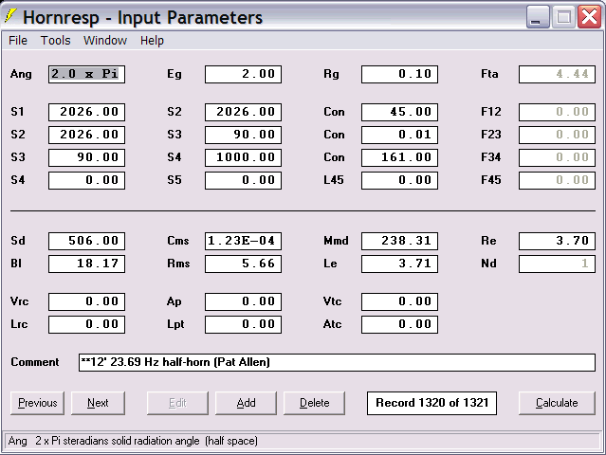Click the Add record button
Image resolution: width=606 pixels, height=455 pixels.
(246, 403)
